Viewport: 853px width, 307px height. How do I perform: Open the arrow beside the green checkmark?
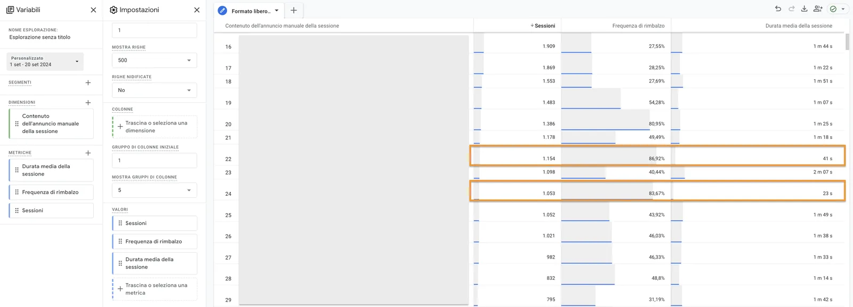[843, 9]
